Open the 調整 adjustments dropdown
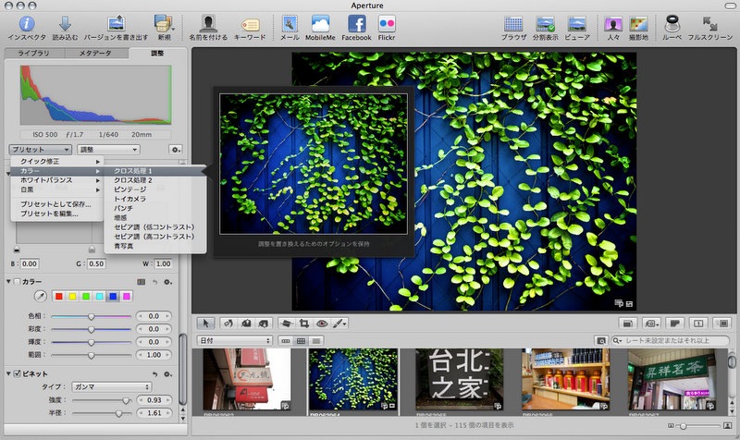Screen dimensions: 740x440 pos(108,150)
